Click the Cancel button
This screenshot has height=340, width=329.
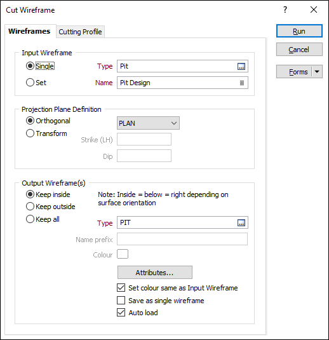(299, 50)
